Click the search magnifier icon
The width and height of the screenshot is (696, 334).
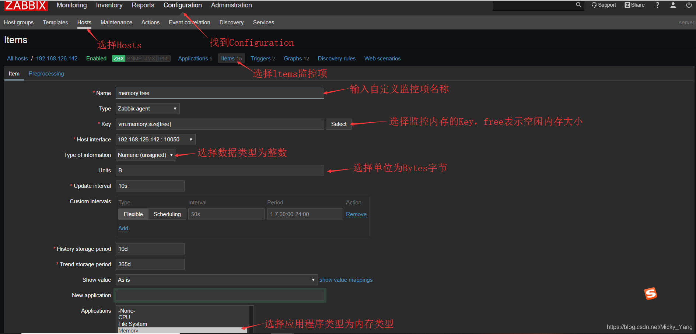click(x=578, y=5)
